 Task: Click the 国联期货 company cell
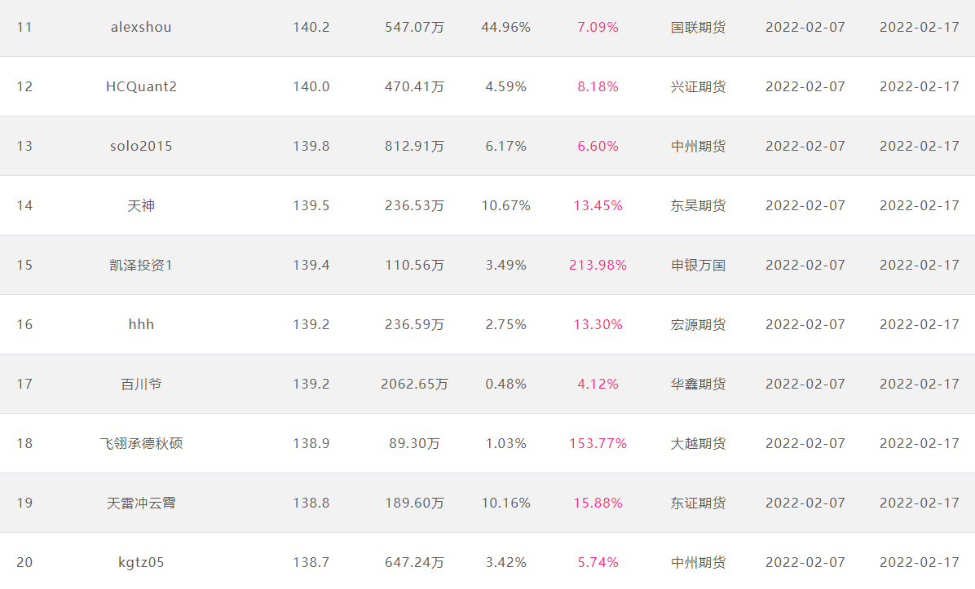(698, 28)
